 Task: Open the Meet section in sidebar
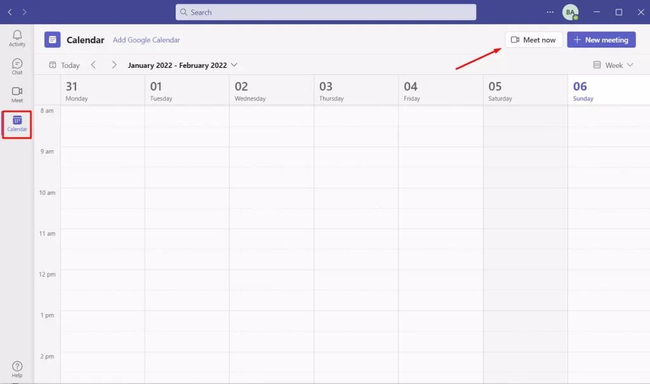click(17, 95)
